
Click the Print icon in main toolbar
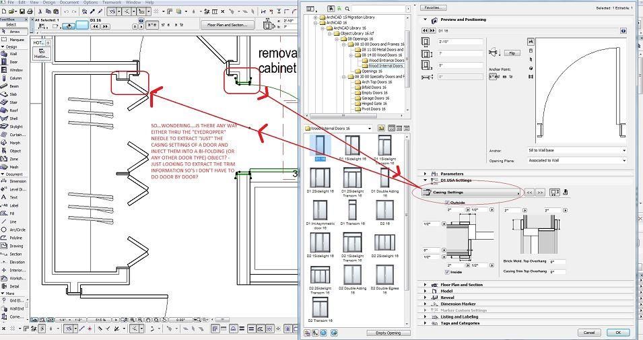[29, 11]
